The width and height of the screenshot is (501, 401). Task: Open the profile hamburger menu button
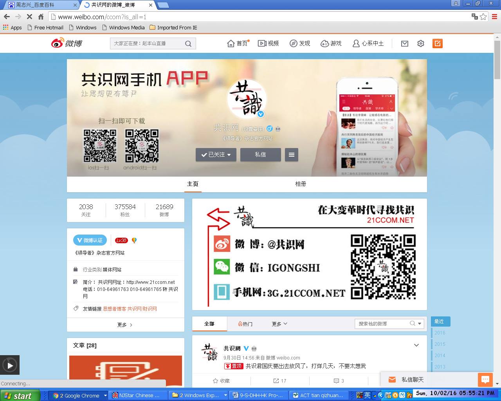[292, 155]
